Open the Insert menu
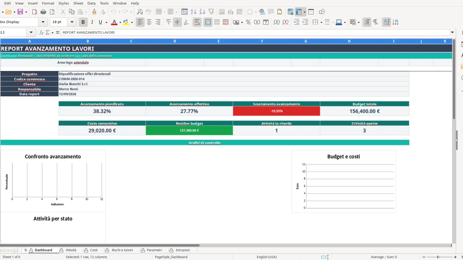 pyautogui.click(x=33, y=3)
